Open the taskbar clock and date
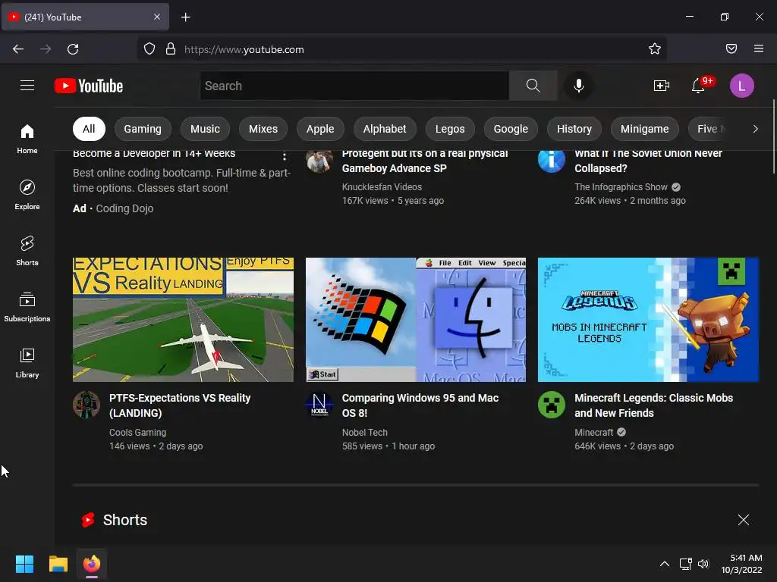The image size is (777, 582). pos(741,564)
